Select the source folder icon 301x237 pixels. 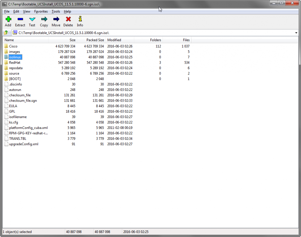tap(6, 73)
